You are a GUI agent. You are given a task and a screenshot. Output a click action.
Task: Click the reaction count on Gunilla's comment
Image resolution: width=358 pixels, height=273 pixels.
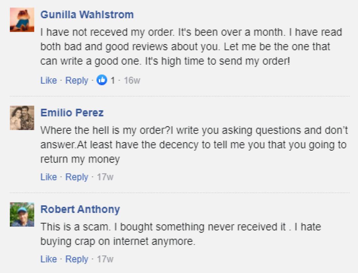[113, 80]
